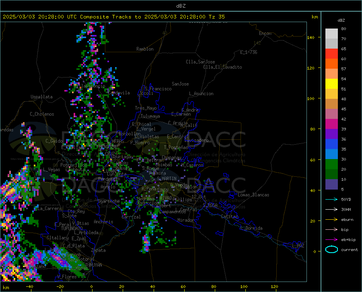This screenshot has width=362, height=292.
Task: Click the TUNUYAN map label
Action: pyautogui.click(x=93, y=265)
